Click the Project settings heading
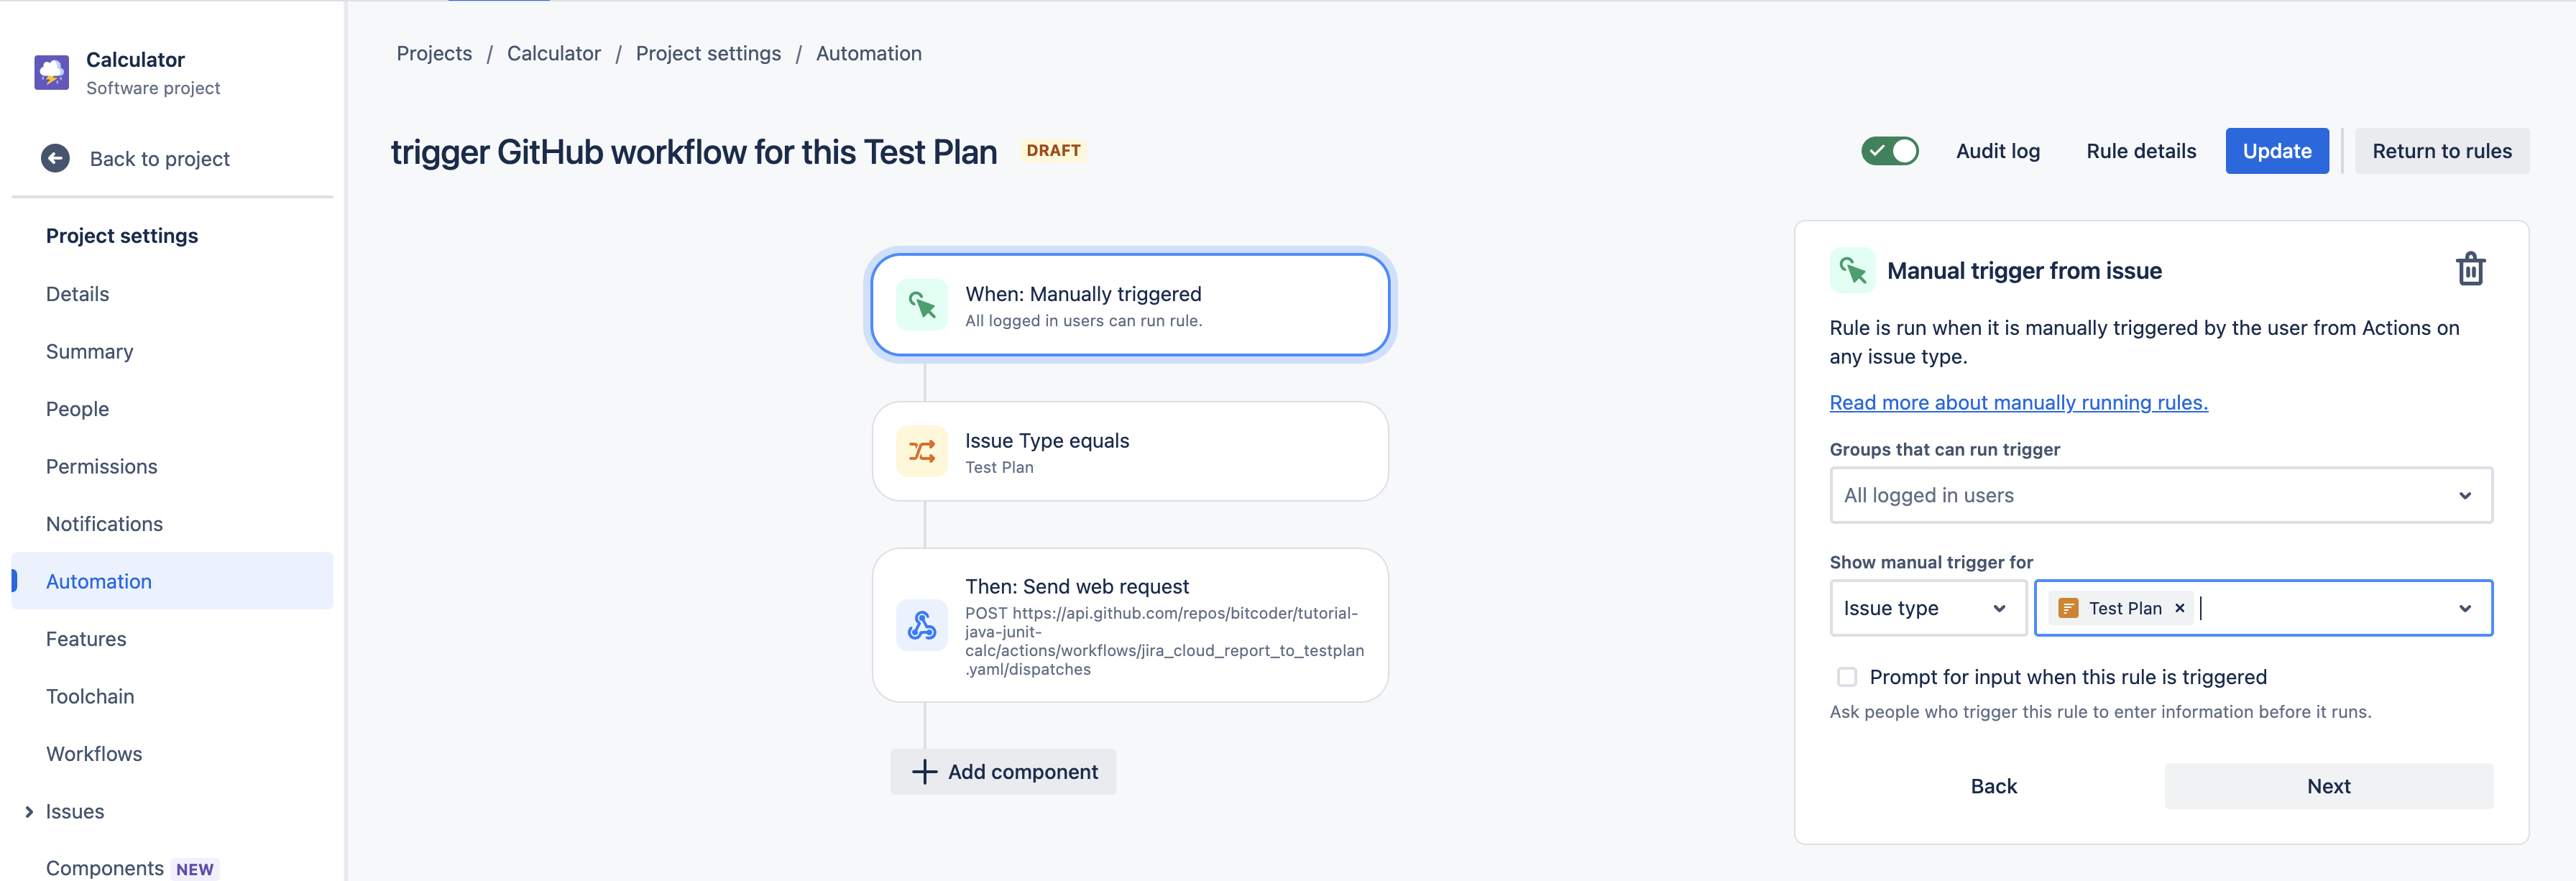This screenshot has height=881, width=2576. (x=122, y=236)
